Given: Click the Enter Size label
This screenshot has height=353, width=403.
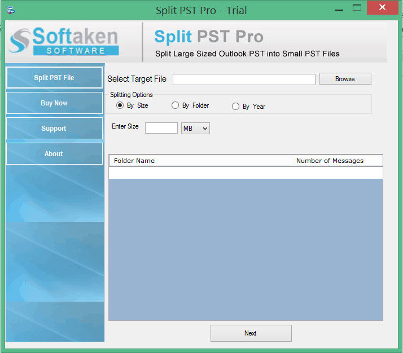Looking at the screenshot, I should pos(125,126).
